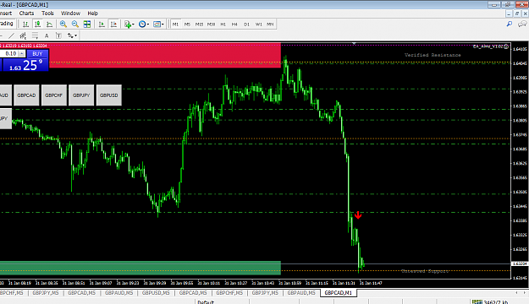Zoom out on the chart
The height and width of the screenshot is (304, 529).
pyautogui.click(x=74, y=24)
